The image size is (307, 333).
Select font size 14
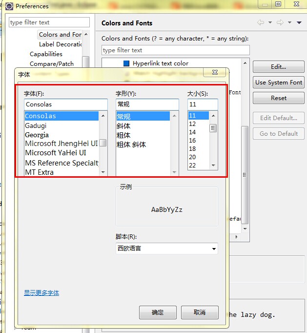tap(192, 132)
